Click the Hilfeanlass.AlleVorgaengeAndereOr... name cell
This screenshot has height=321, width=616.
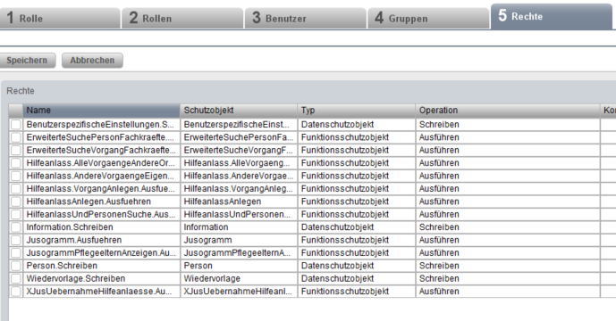click(101, 163)
